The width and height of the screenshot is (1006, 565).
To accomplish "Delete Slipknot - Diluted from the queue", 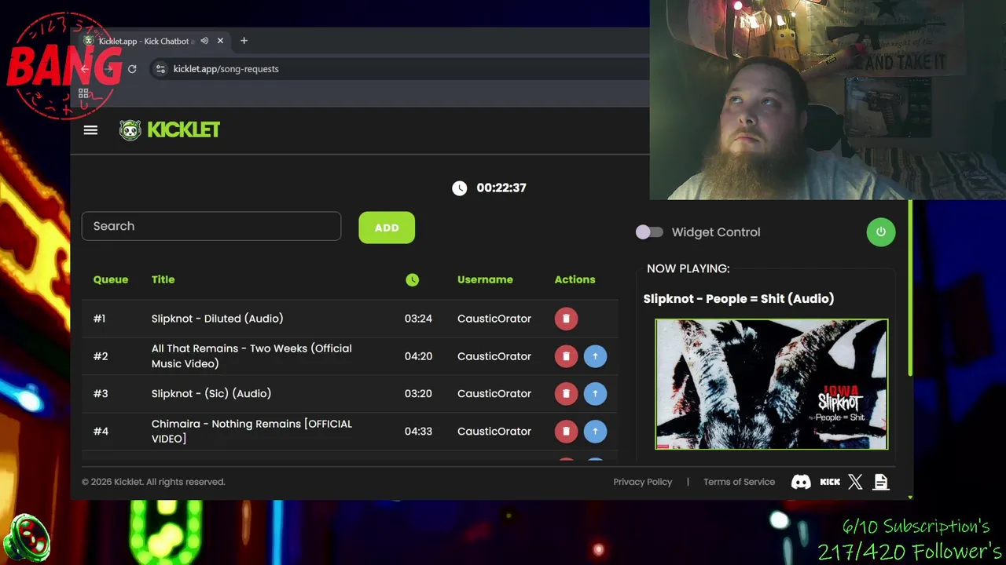I will click(566, 319).
